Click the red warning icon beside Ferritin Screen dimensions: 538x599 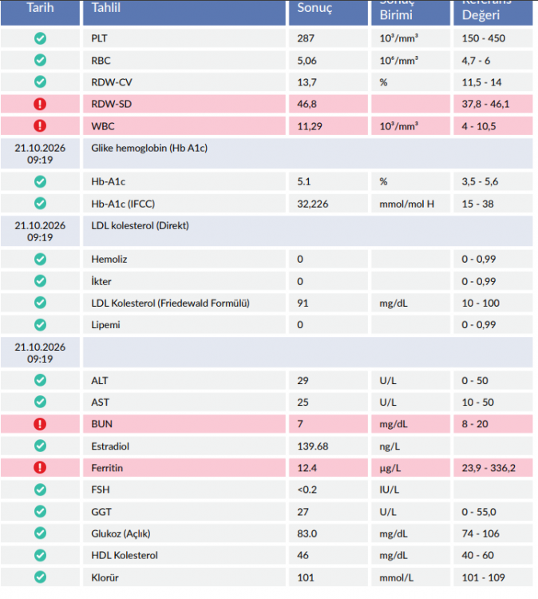[x=40, y=467]
